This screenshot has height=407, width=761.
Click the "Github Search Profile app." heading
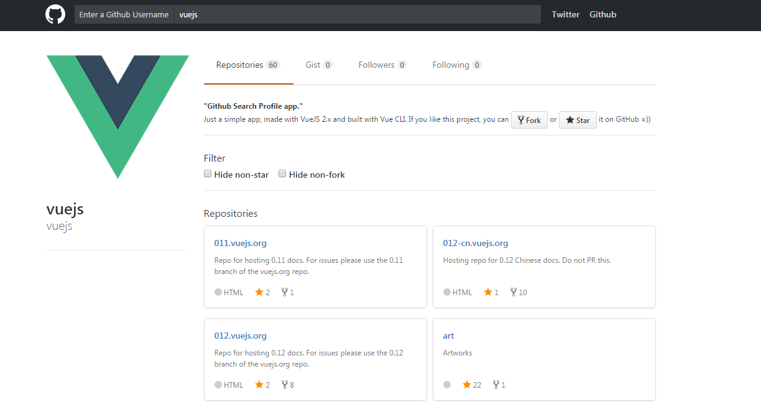tap(253, 106)
